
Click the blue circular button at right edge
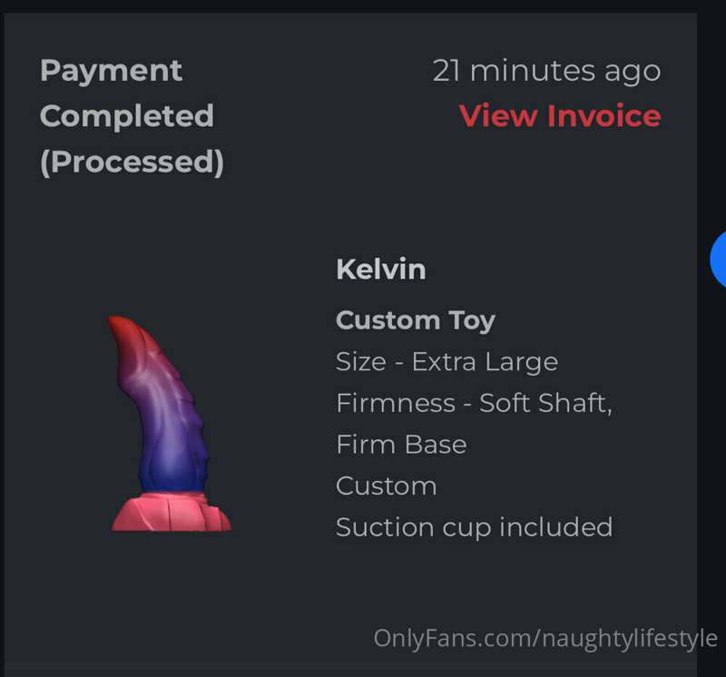718,260
